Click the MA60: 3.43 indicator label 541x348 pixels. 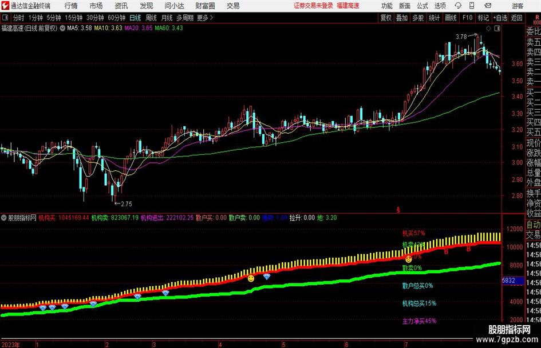(x=169, y=28)
